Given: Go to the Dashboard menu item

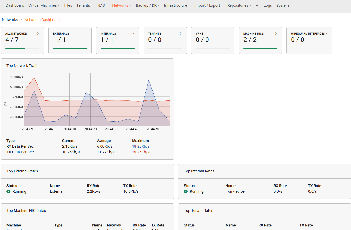Looking at the screenshot, I should pyautogui.click(x=15, y=5).
